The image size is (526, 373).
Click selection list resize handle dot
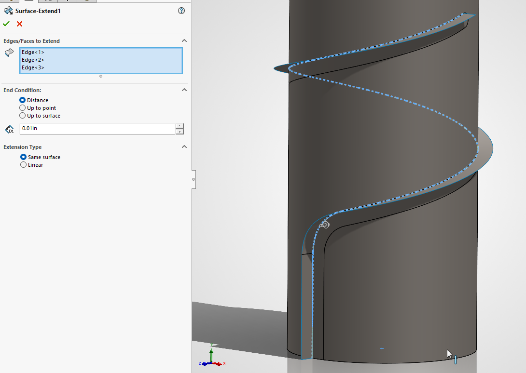point(101,77)
